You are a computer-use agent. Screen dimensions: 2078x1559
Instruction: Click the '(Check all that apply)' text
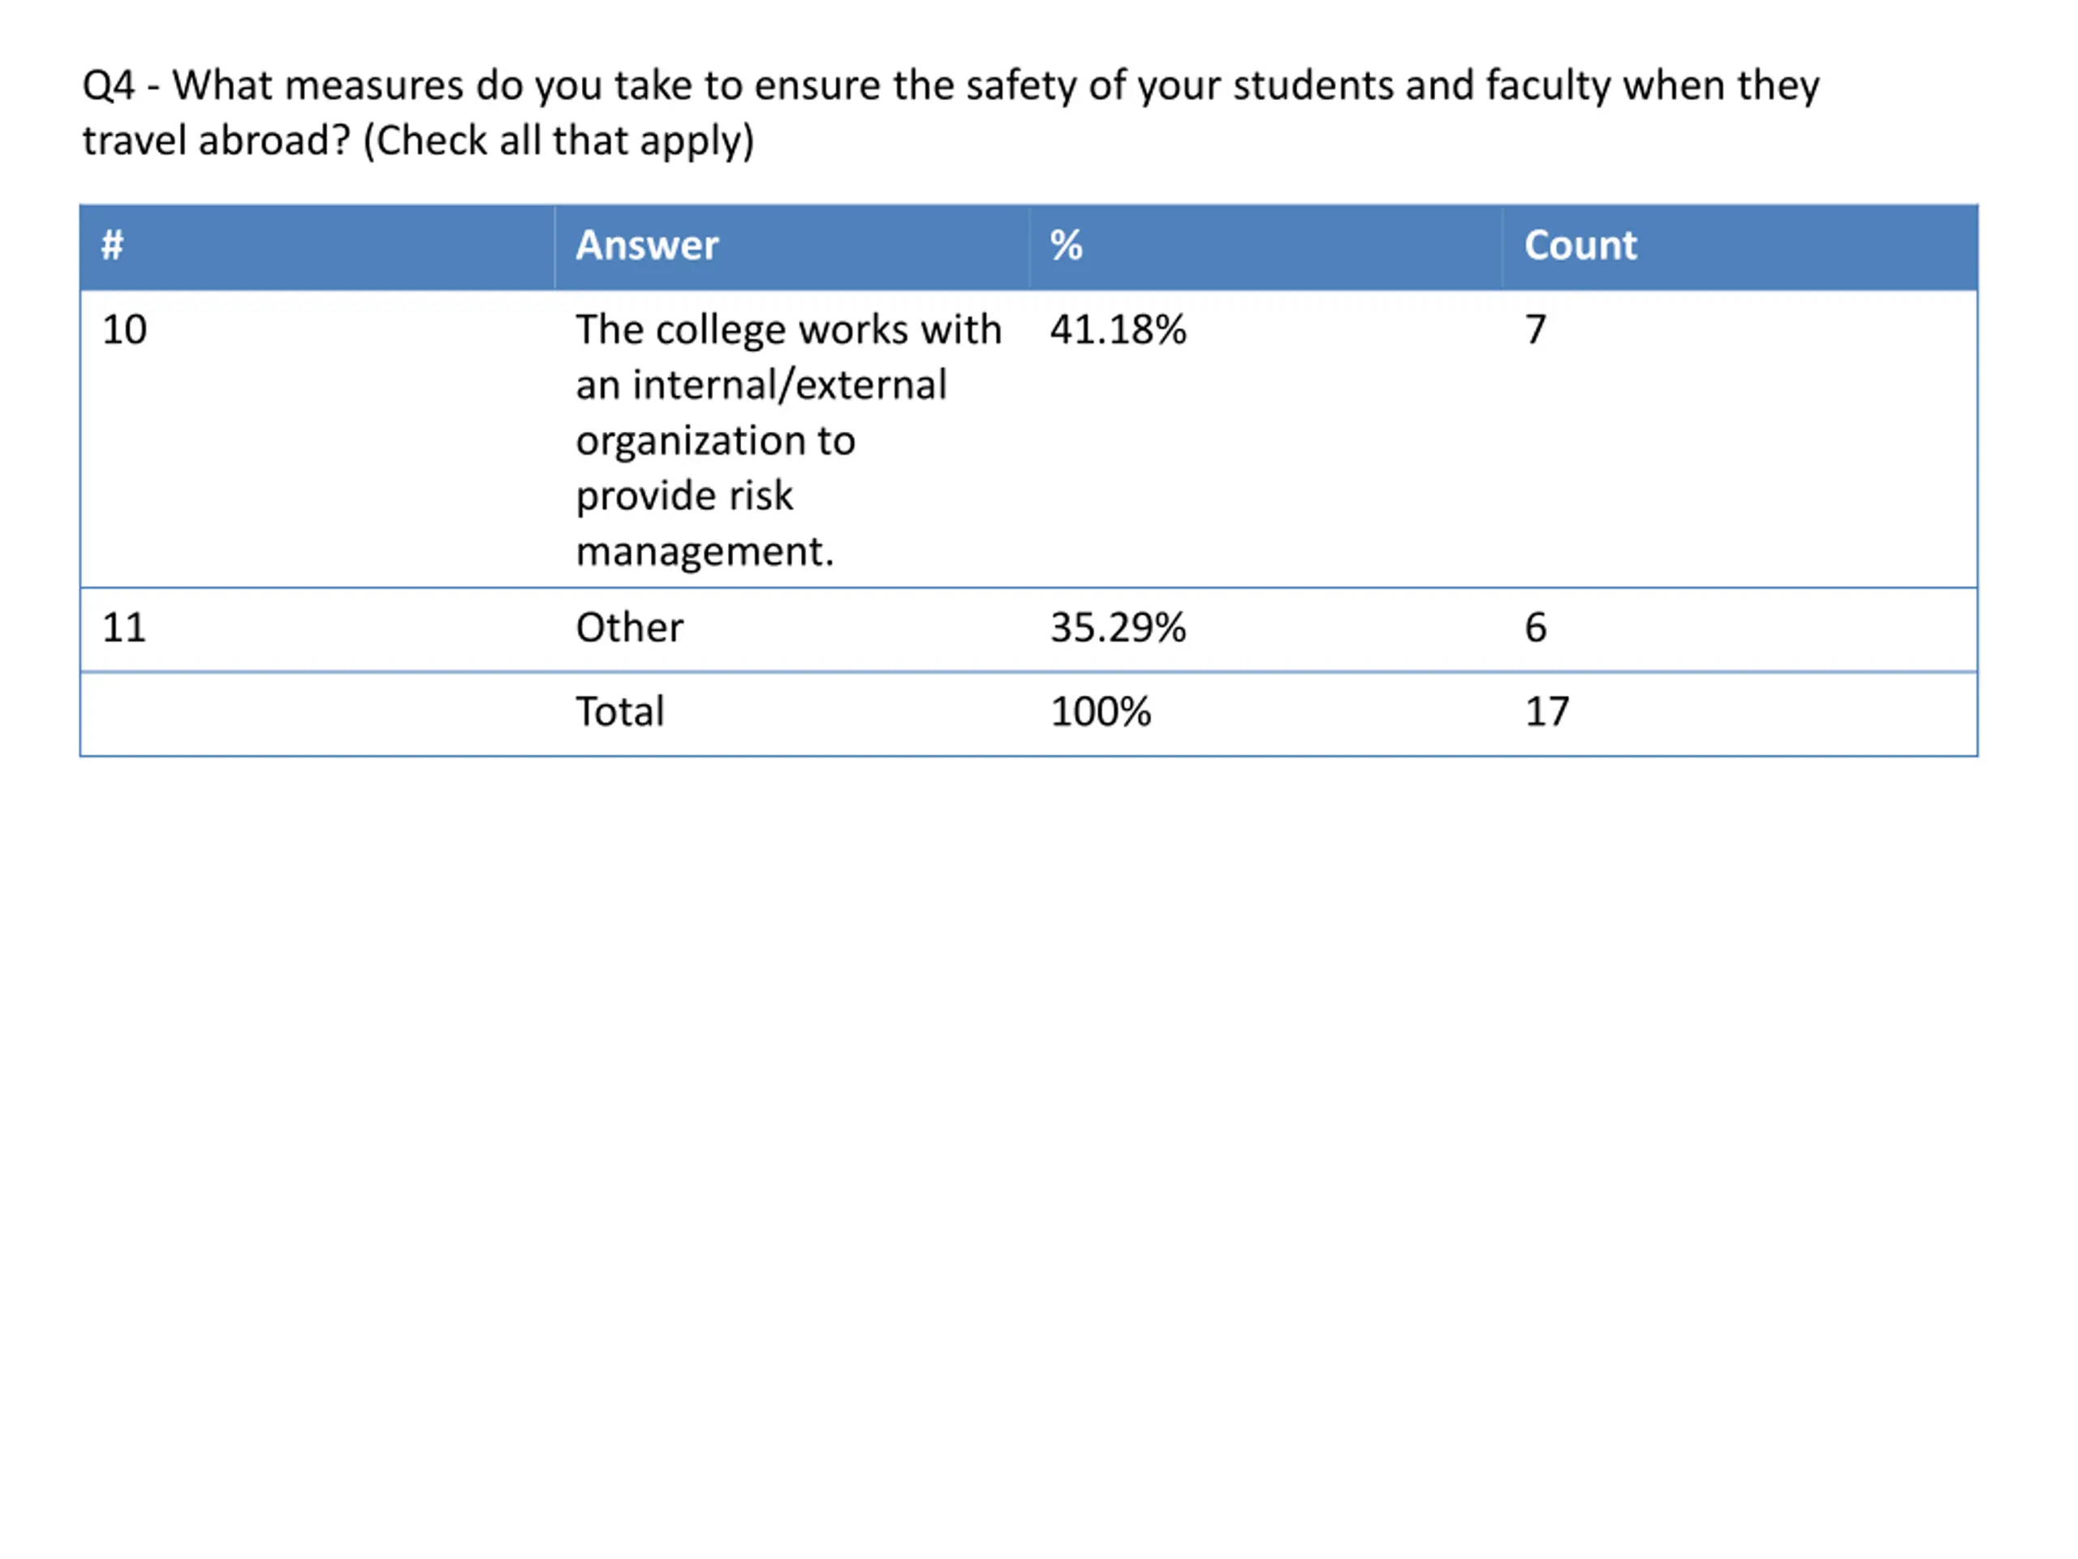point(559,141)
